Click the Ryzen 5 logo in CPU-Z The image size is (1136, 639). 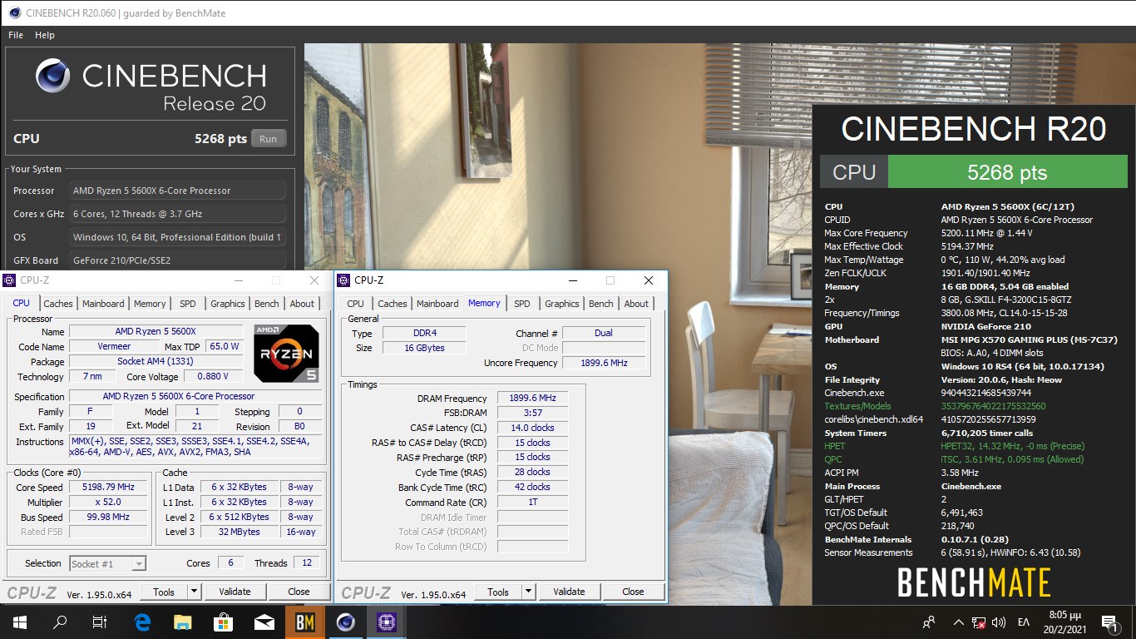tap(286, 354)
